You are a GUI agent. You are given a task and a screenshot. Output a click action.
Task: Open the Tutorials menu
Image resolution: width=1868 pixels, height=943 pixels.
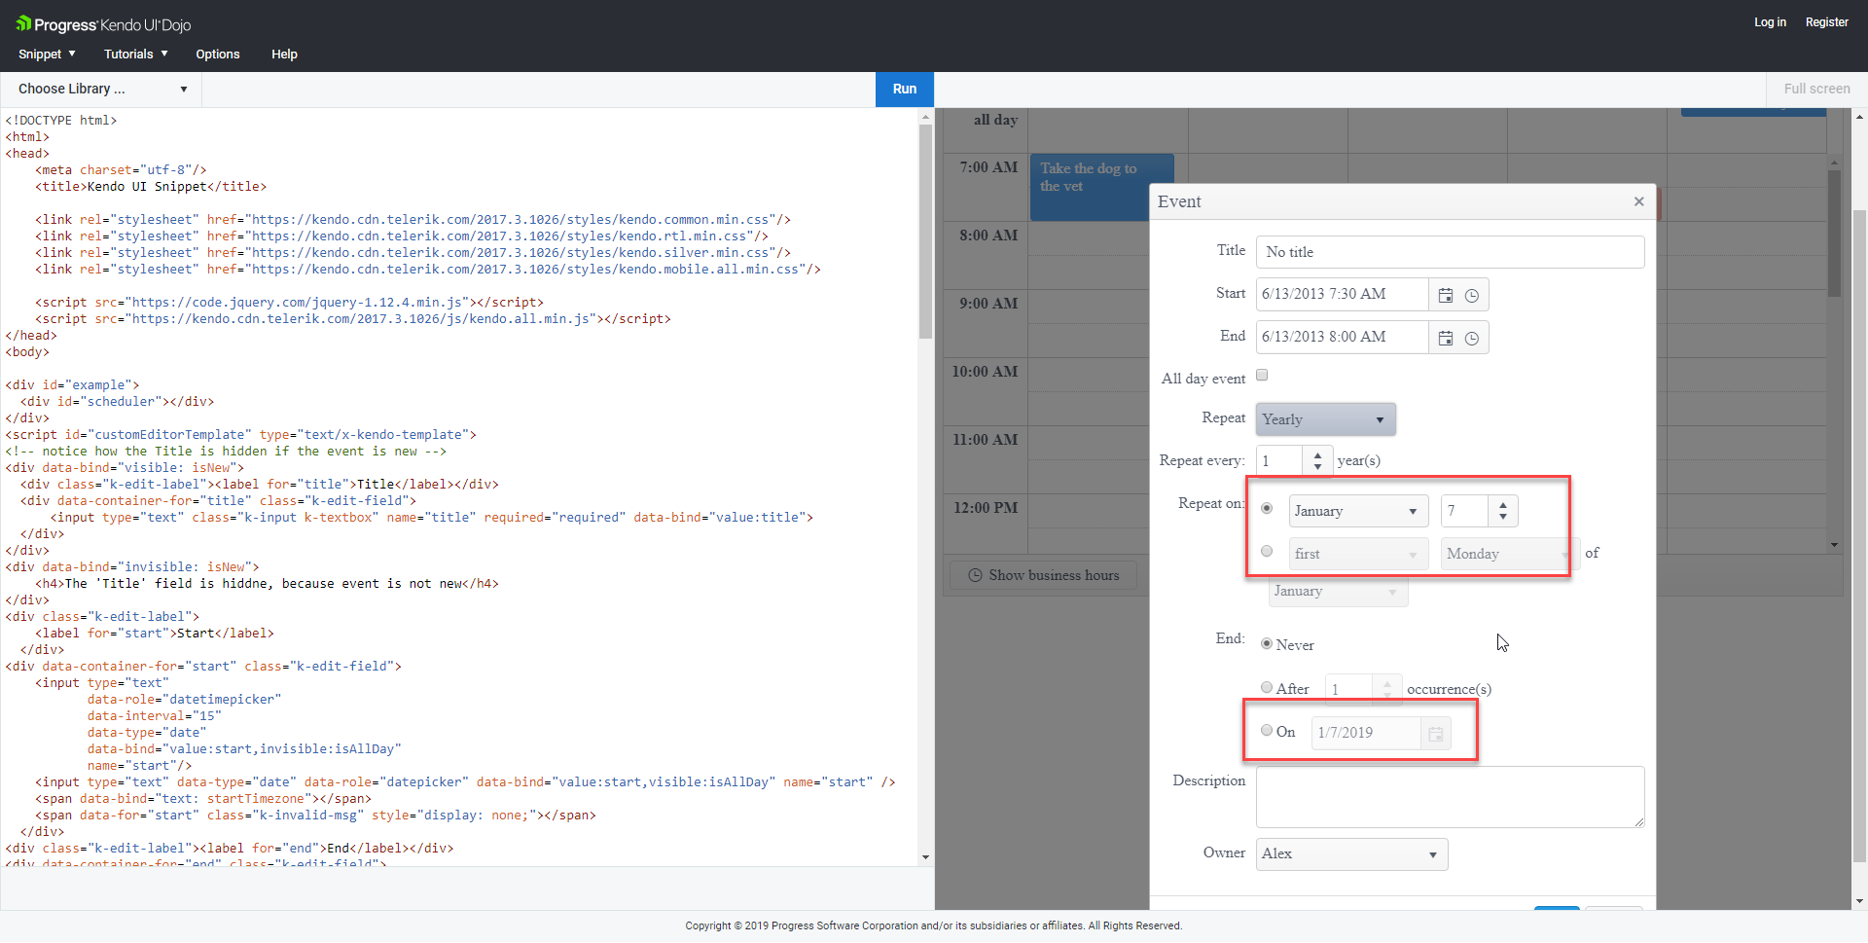(136, 54)
